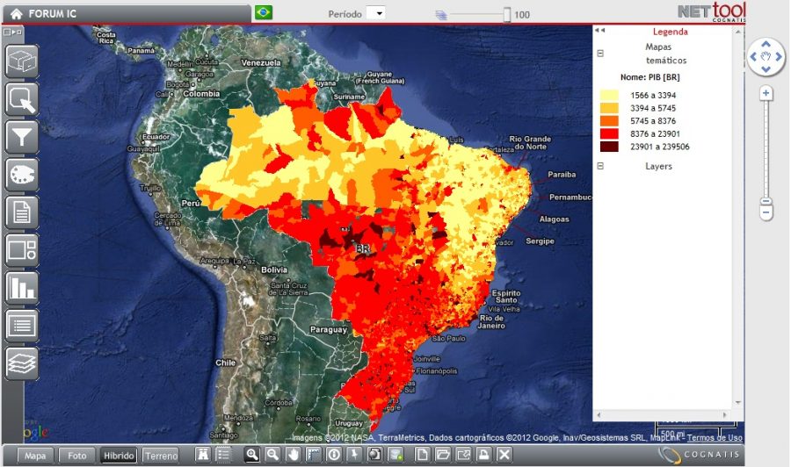This screenshot has width=791, height=467.
Task: Switch map view to Terreno
Action: 161,456
